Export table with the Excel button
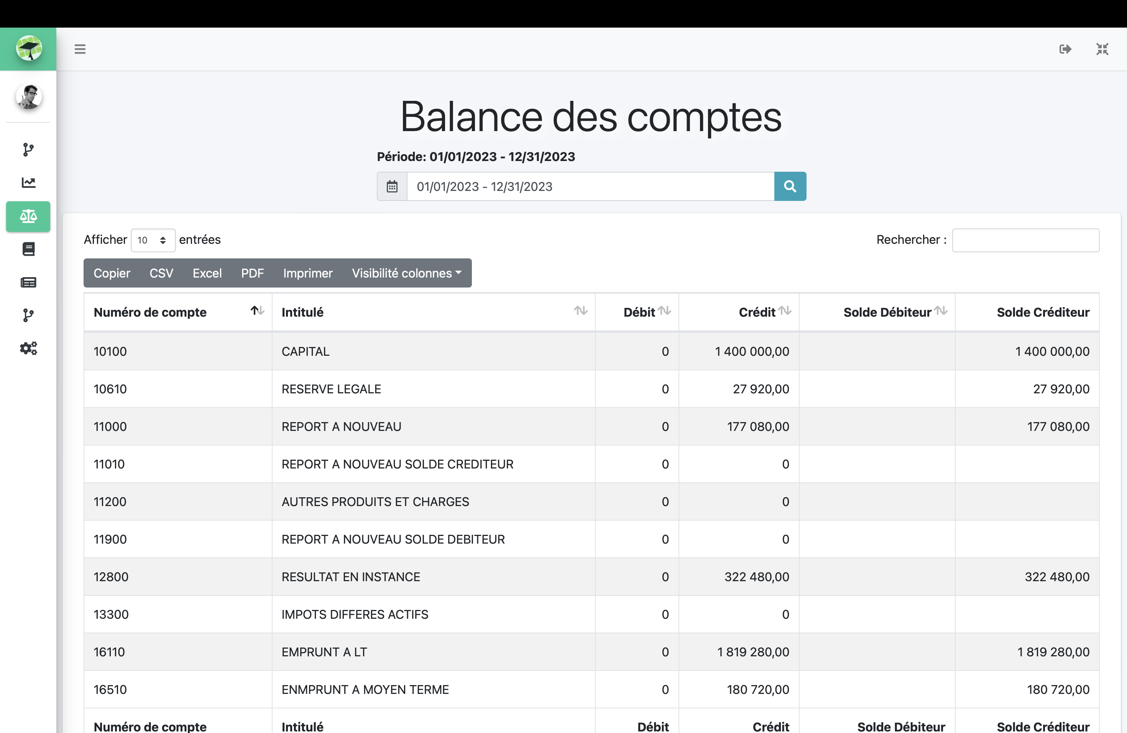The width and height of the screenshot is (1127, 733). (x=207, y=273)
